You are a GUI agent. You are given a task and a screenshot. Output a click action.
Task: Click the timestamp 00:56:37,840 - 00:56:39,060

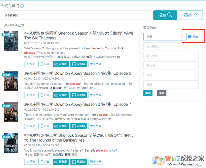coord(42,145)
